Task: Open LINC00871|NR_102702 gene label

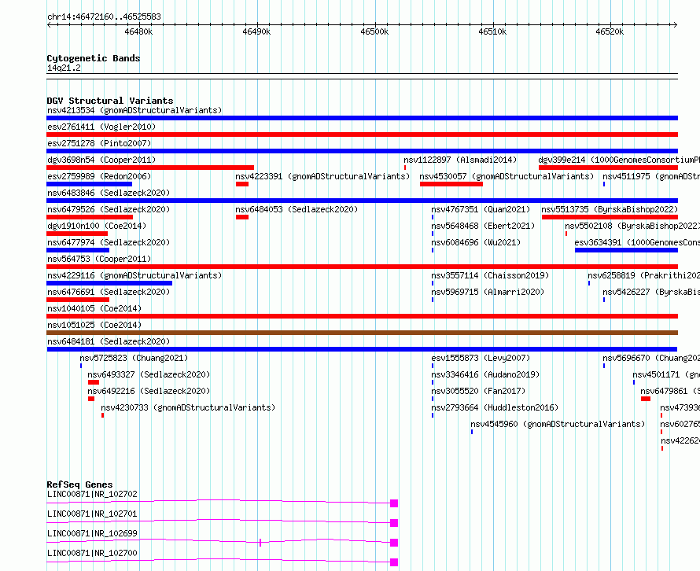Action: tap(92, 494)
